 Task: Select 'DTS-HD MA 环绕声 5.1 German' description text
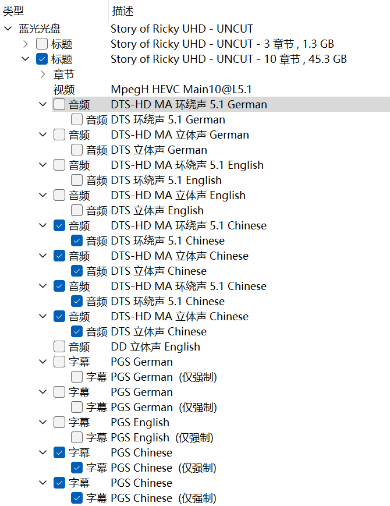tap(189, 105)
